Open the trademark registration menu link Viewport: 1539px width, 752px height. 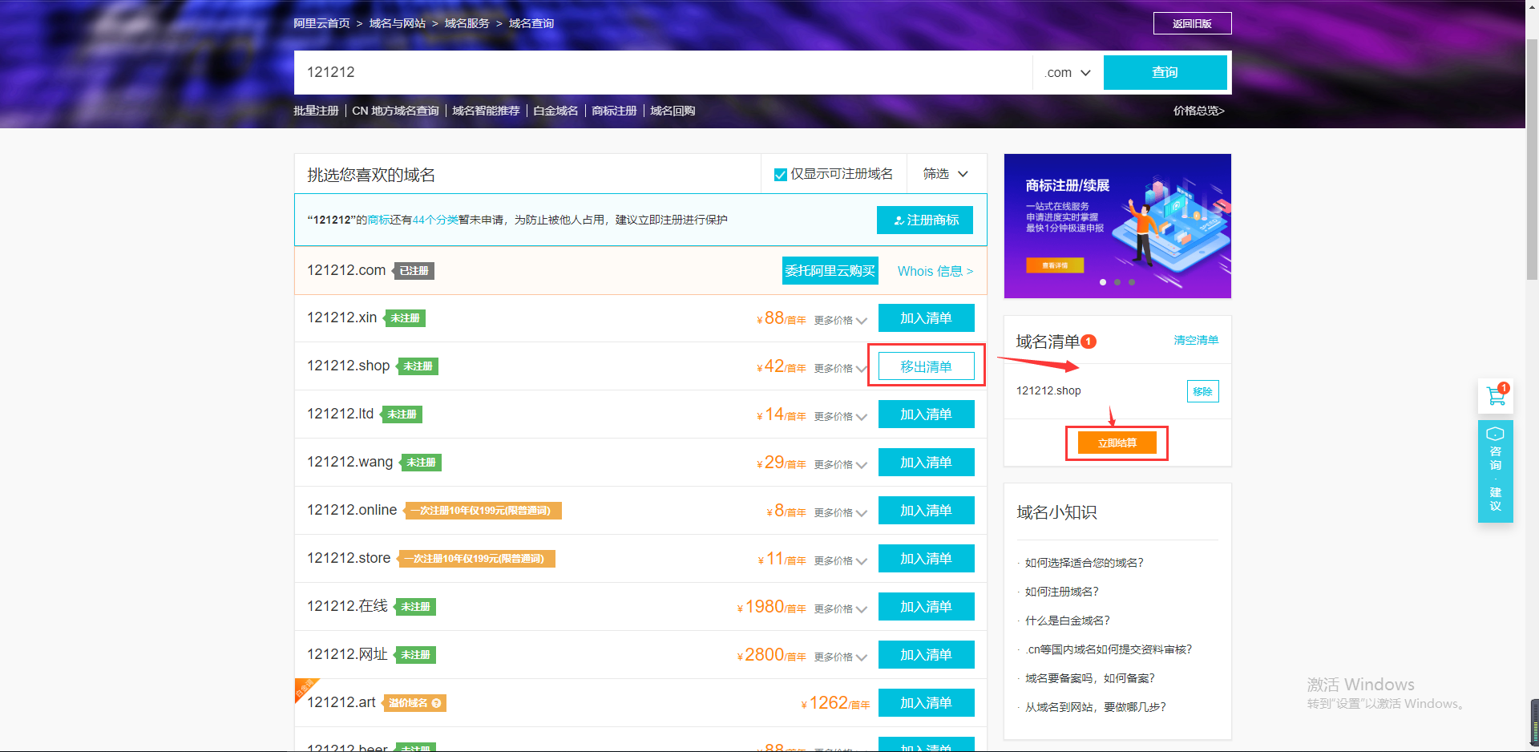pyautogui.click(x=614, y=111)
